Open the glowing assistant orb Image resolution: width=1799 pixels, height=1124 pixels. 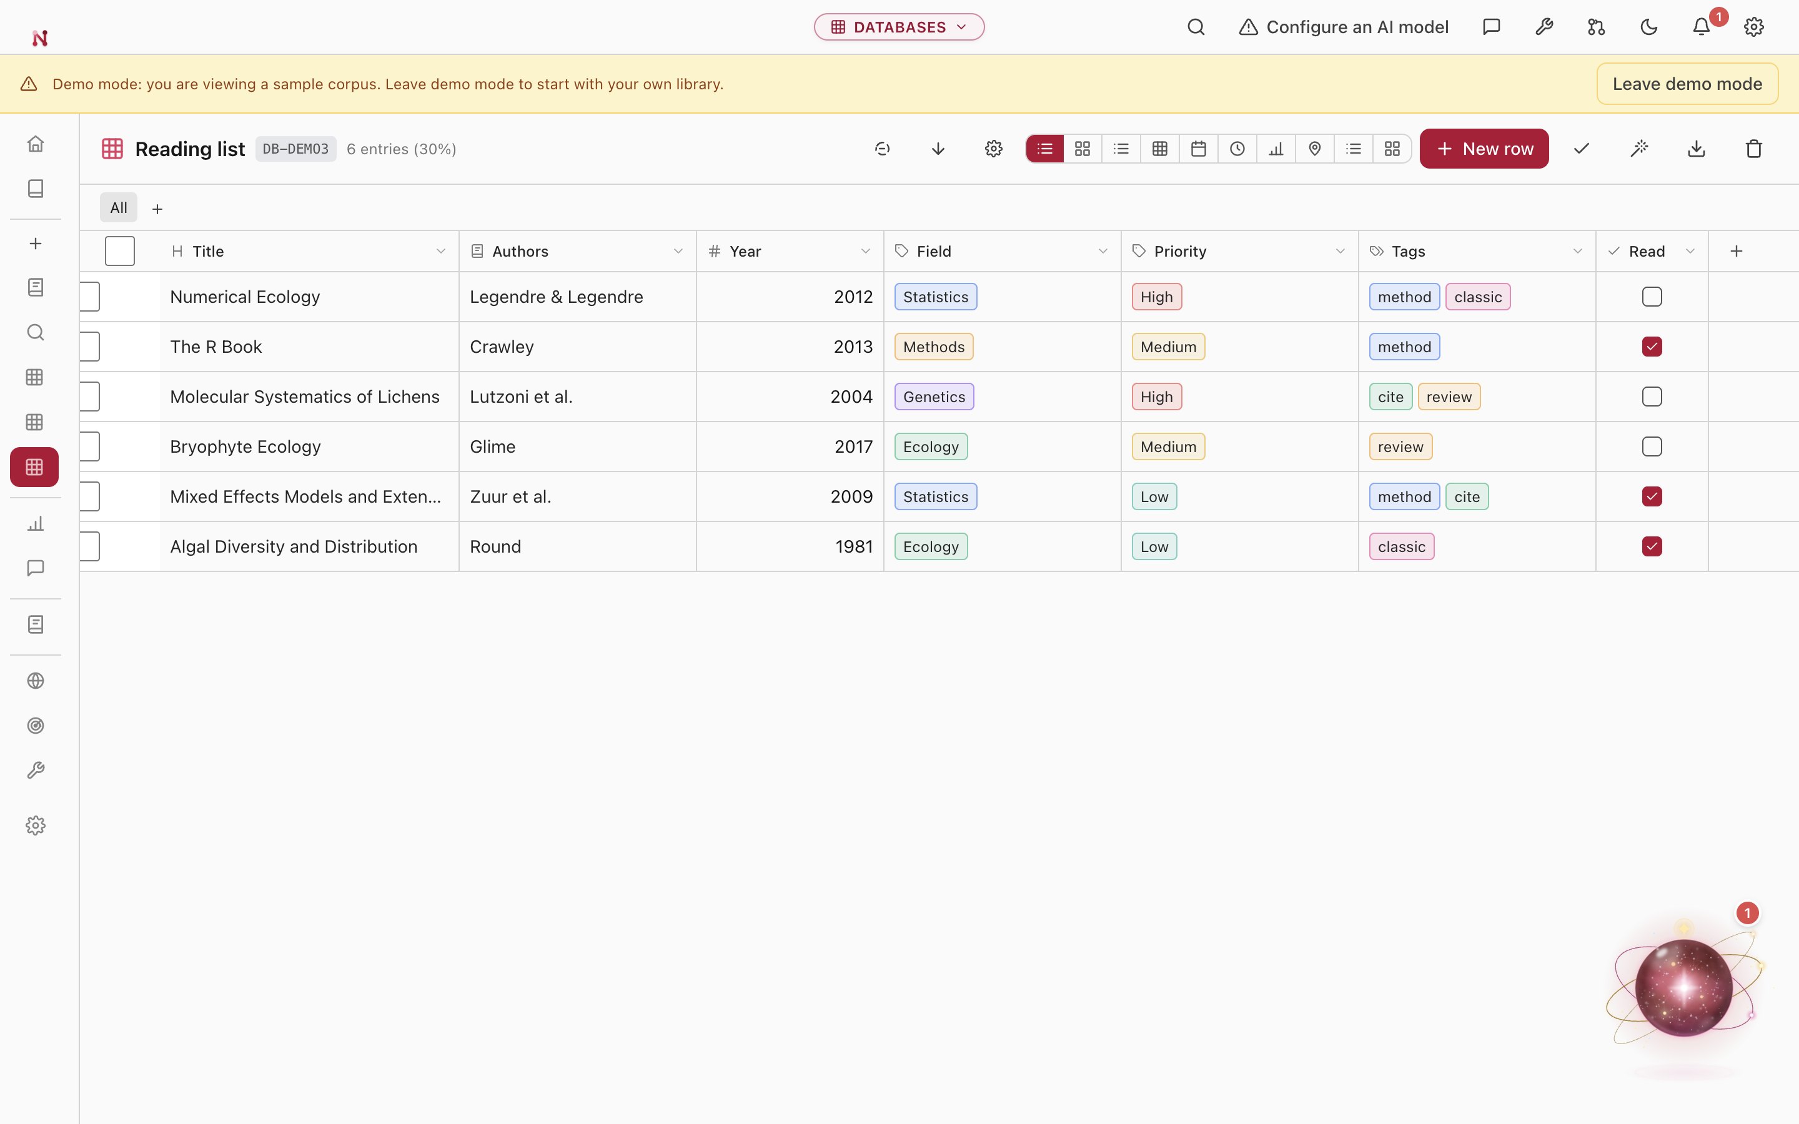(x=1684, y=987)
